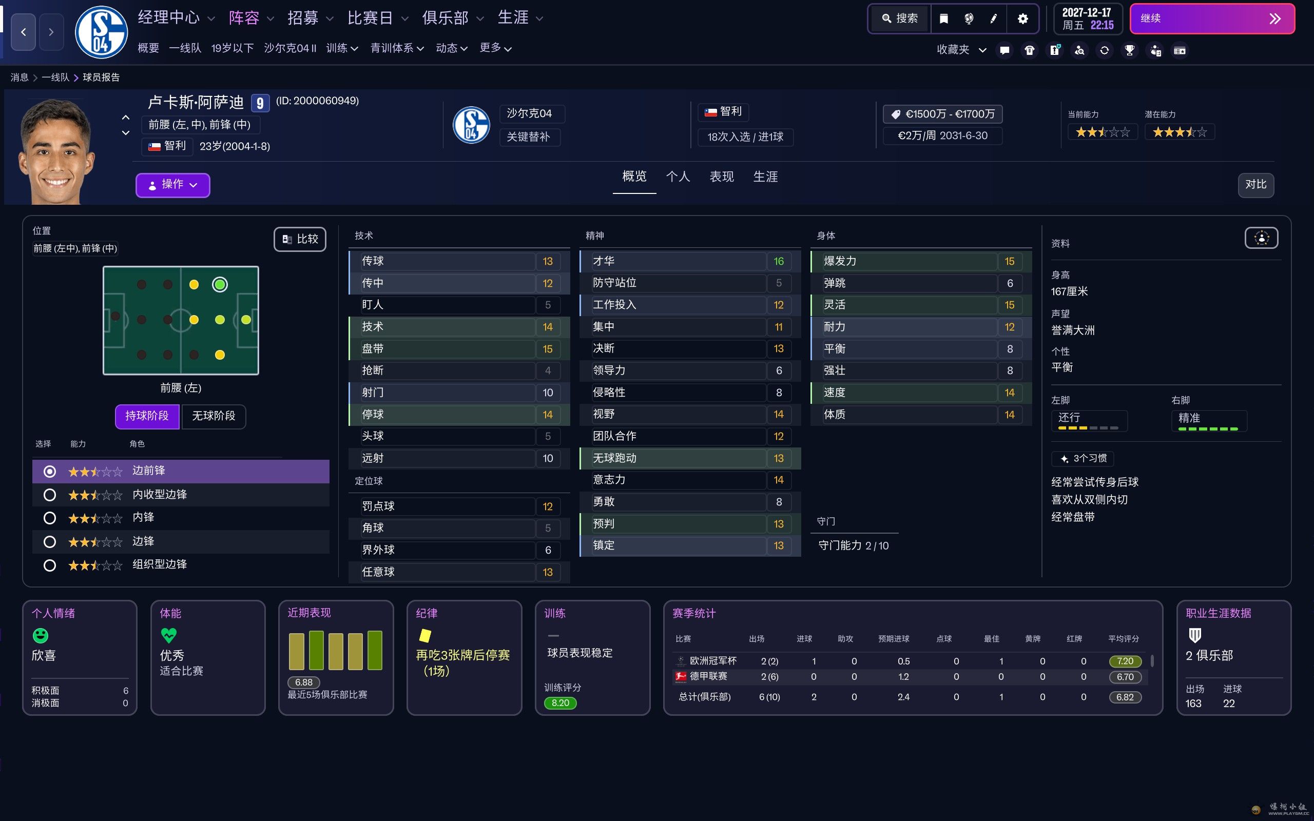Click the Schalke 04 club badge logo
This screenshot has width=1314, height=821.
101,32
